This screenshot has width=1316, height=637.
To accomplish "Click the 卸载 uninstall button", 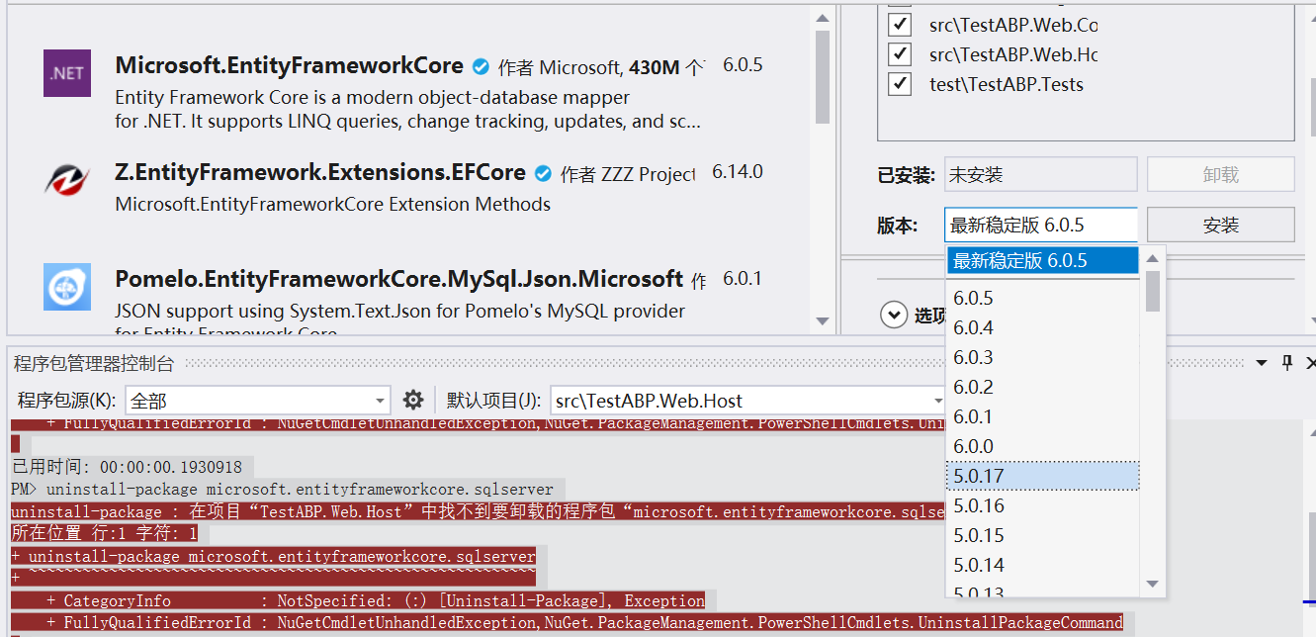I will (x=1221, y=174).
